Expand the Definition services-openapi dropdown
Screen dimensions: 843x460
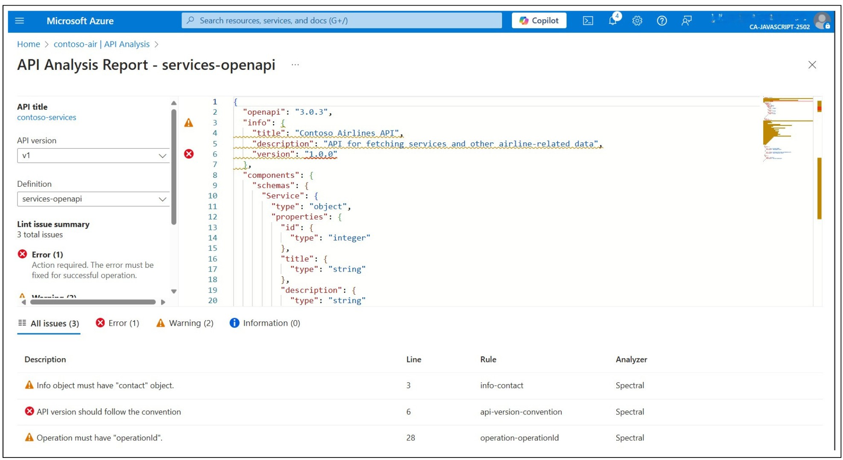pyautogui.click(x=93, y=199)
